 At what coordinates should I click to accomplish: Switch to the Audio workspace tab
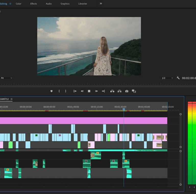(48, 4)
